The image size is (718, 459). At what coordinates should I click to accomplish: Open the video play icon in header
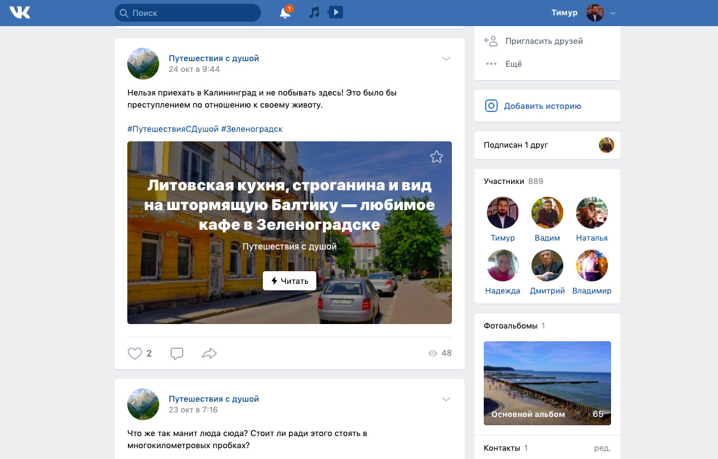[335, 12]
